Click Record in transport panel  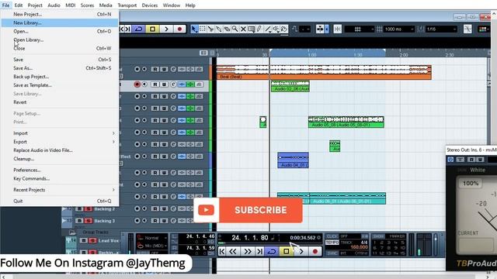(315, 251)
